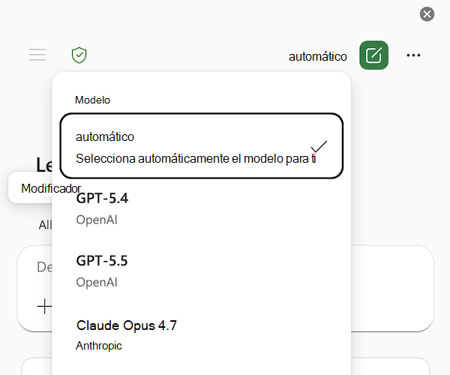450x375 pixels.
Task: Select Claude Opus 4.7 by Anthropic
Action: coord(202,334)
